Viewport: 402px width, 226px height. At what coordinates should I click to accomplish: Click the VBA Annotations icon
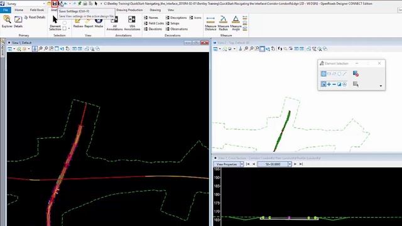pyautogui.click(x=132, y=24)
